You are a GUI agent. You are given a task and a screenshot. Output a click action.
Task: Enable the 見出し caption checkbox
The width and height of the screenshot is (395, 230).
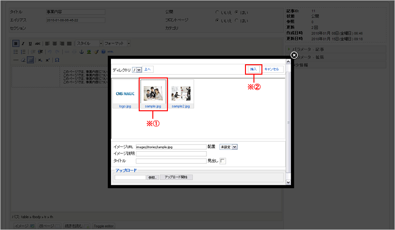click(223, 161)
